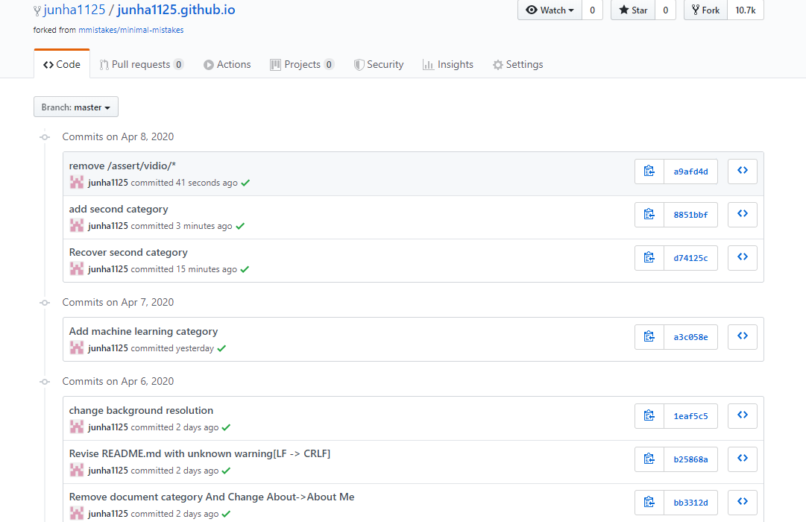
Task: Click green check status of 'change background resolution' commit
Action: [226, 427]
